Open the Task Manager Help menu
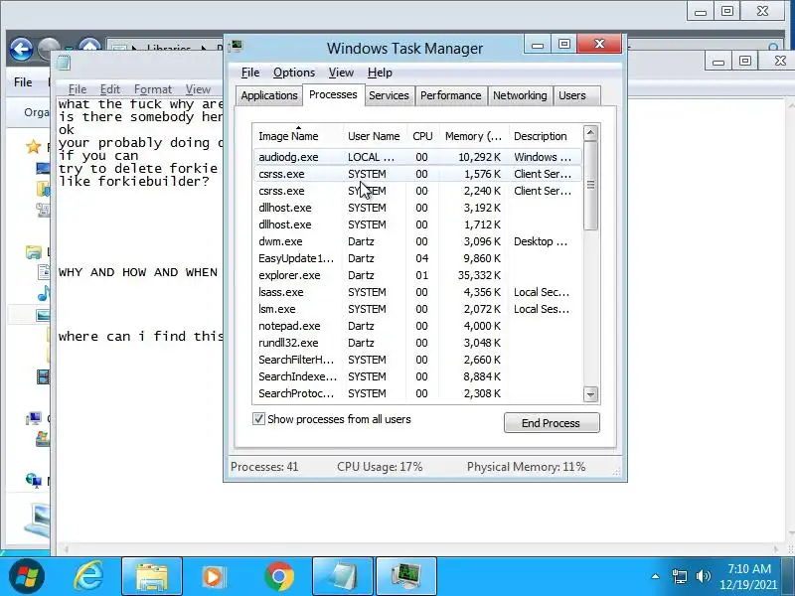This screenshot has height=596, width=795. coord(380,73)
